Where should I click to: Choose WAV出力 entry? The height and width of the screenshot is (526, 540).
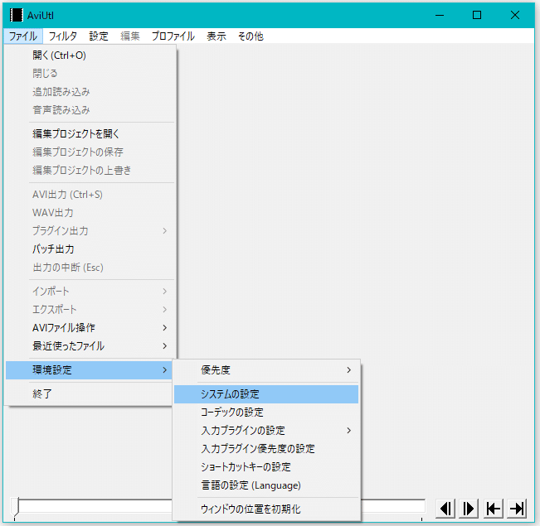pyautogui.click(x=90, y=213)
